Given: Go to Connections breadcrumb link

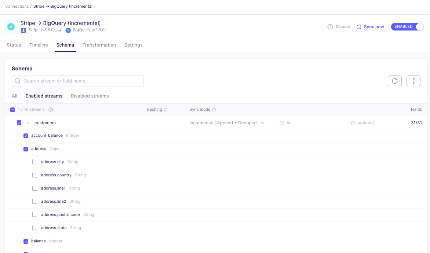Looking at the screenshot, I should pyautogui.click(x=17, y=7).
